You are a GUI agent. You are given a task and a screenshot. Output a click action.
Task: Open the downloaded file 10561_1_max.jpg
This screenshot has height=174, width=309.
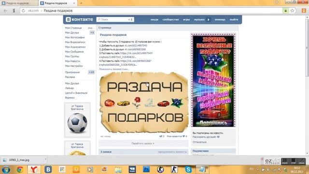coord(19,160)
